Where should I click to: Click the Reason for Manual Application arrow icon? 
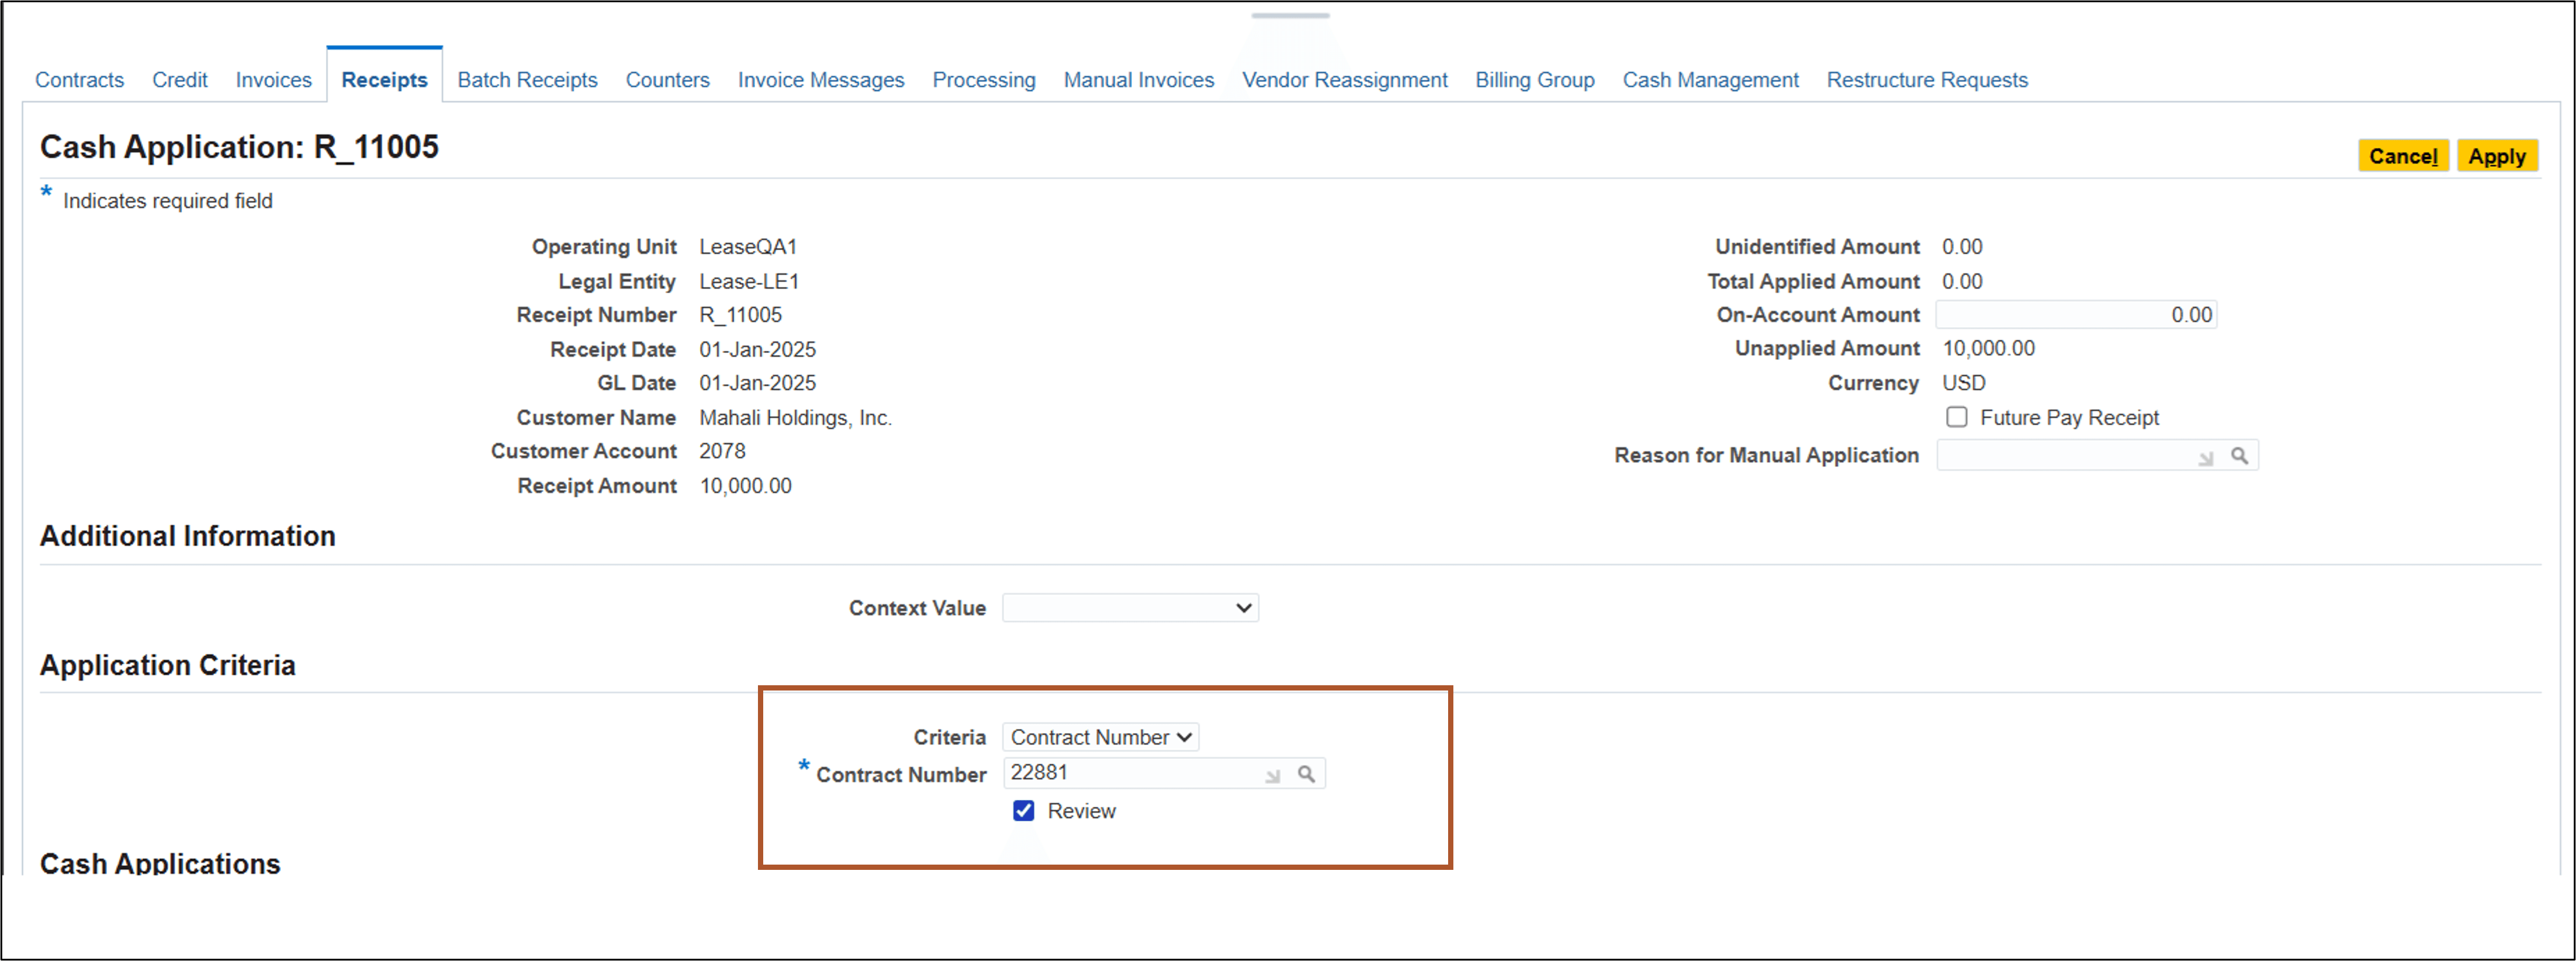pos(2205,458)
